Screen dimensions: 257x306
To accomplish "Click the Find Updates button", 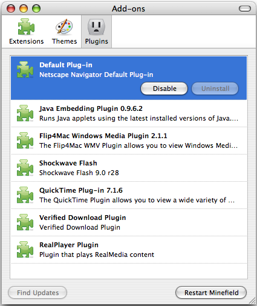I will [37, 293].
